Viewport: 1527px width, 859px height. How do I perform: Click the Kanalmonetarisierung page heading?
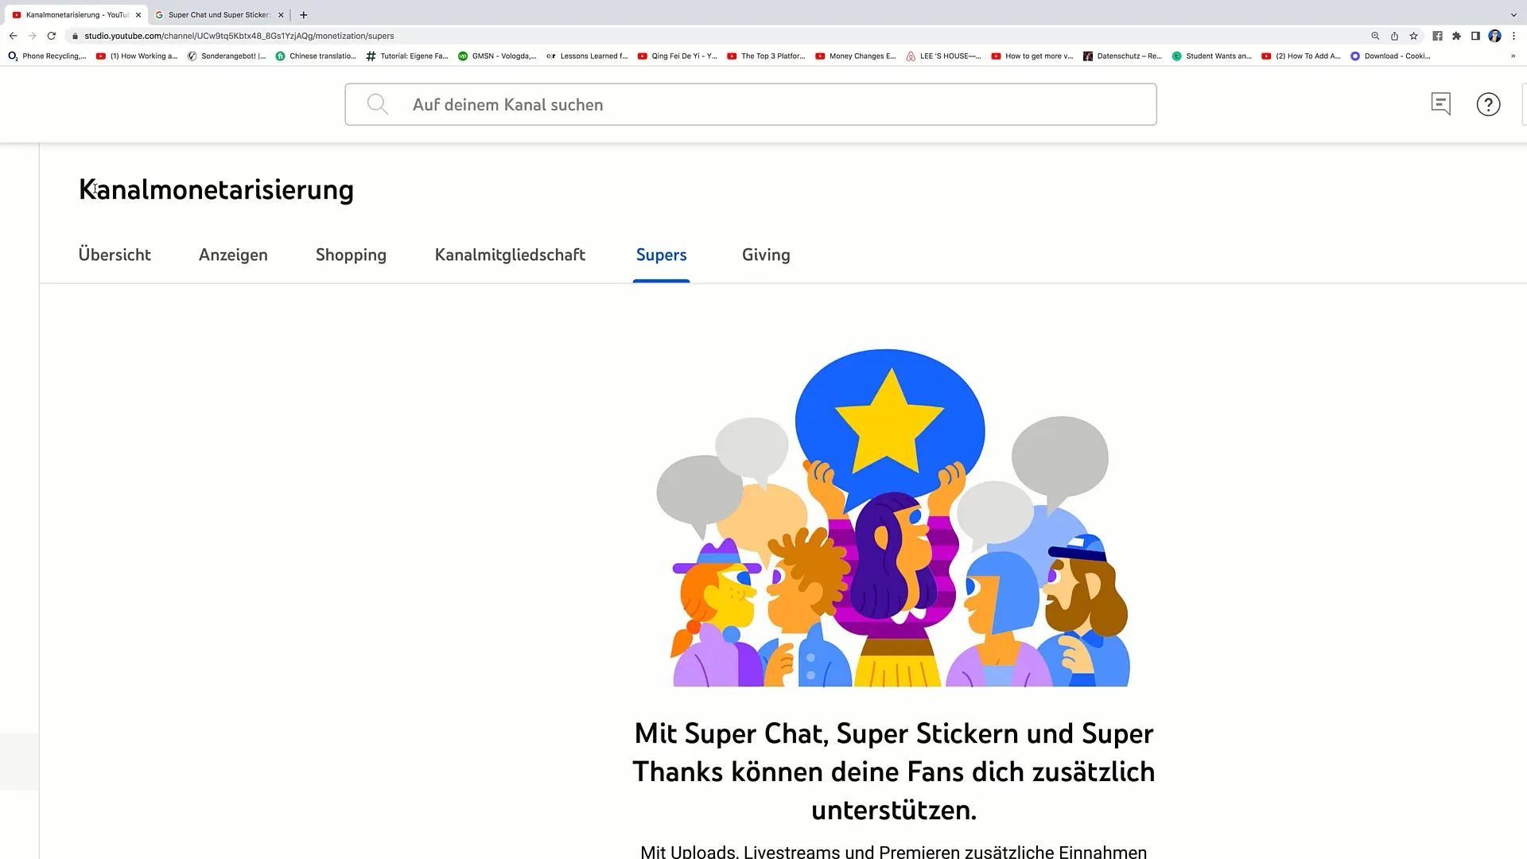coord(216,189)
